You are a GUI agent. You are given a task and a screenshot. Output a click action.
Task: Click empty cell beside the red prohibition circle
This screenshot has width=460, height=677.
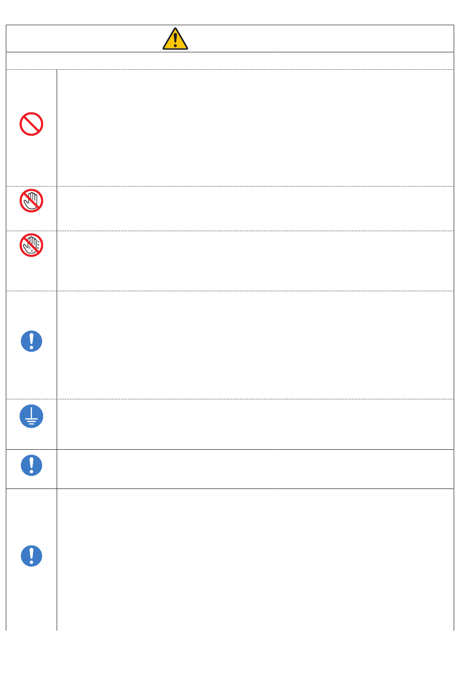(x=255, y=128)
